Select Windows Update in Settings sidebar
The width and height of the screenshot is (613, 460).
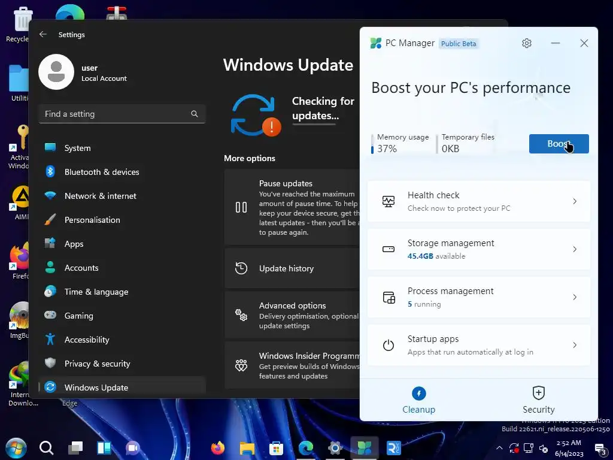point(122,388)
